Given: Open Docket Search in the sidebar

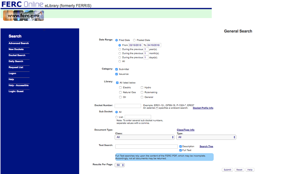Looking at the screenshot, I should click(x=17, y=55).
